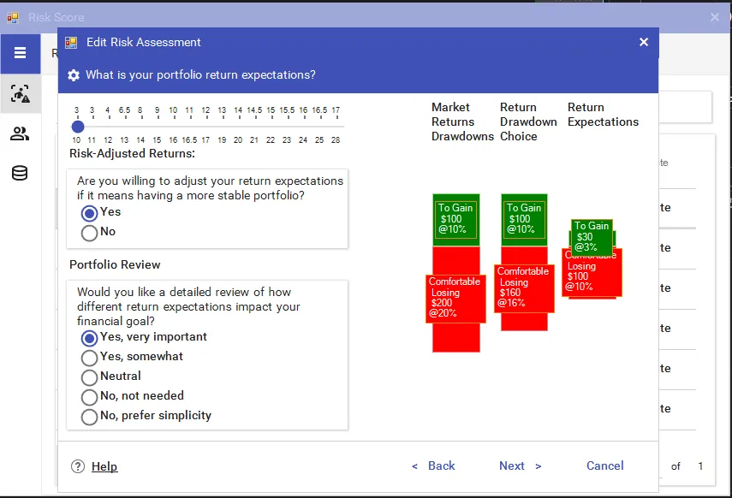Open the hamburger menu in Risk Score window
Viewport: 732px width, 498px height.
click(x=20, y=53)
